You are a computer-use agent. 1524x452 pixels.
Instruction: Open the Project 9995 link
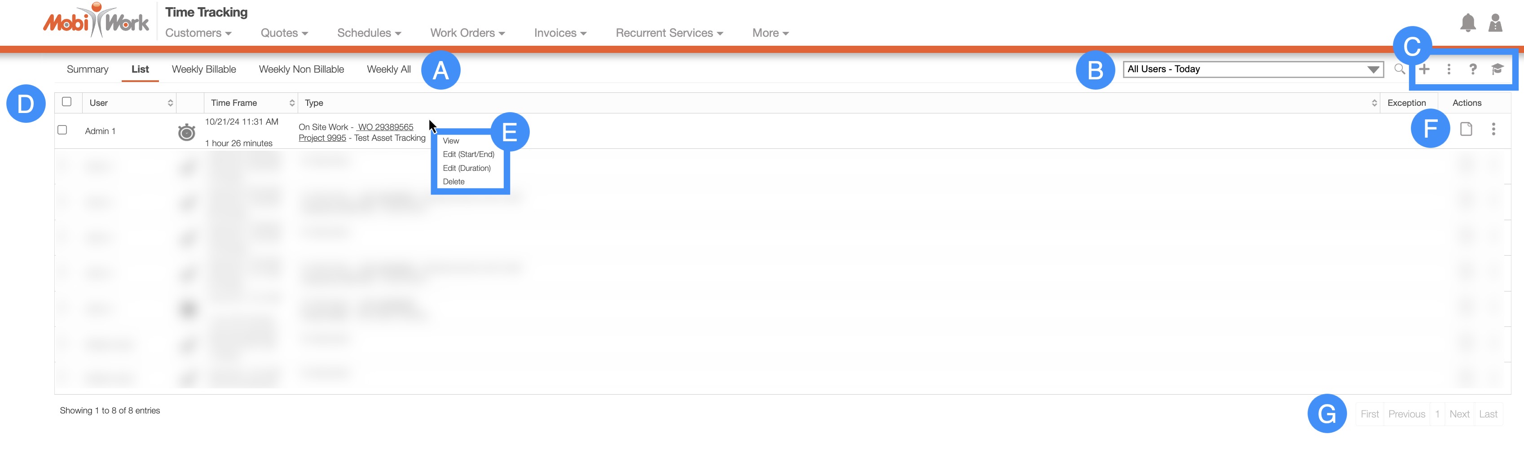click(x=322, y=138)
